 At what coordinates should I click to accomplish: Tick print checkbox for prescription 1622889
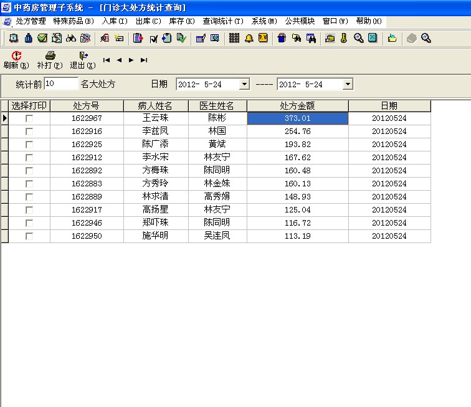29,197
